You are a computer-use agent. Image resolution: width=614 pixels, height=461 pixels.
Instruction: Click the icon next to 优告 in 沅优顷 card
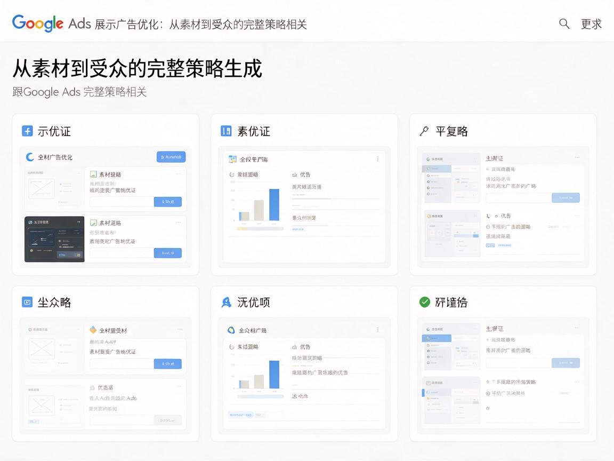(294, 347)
